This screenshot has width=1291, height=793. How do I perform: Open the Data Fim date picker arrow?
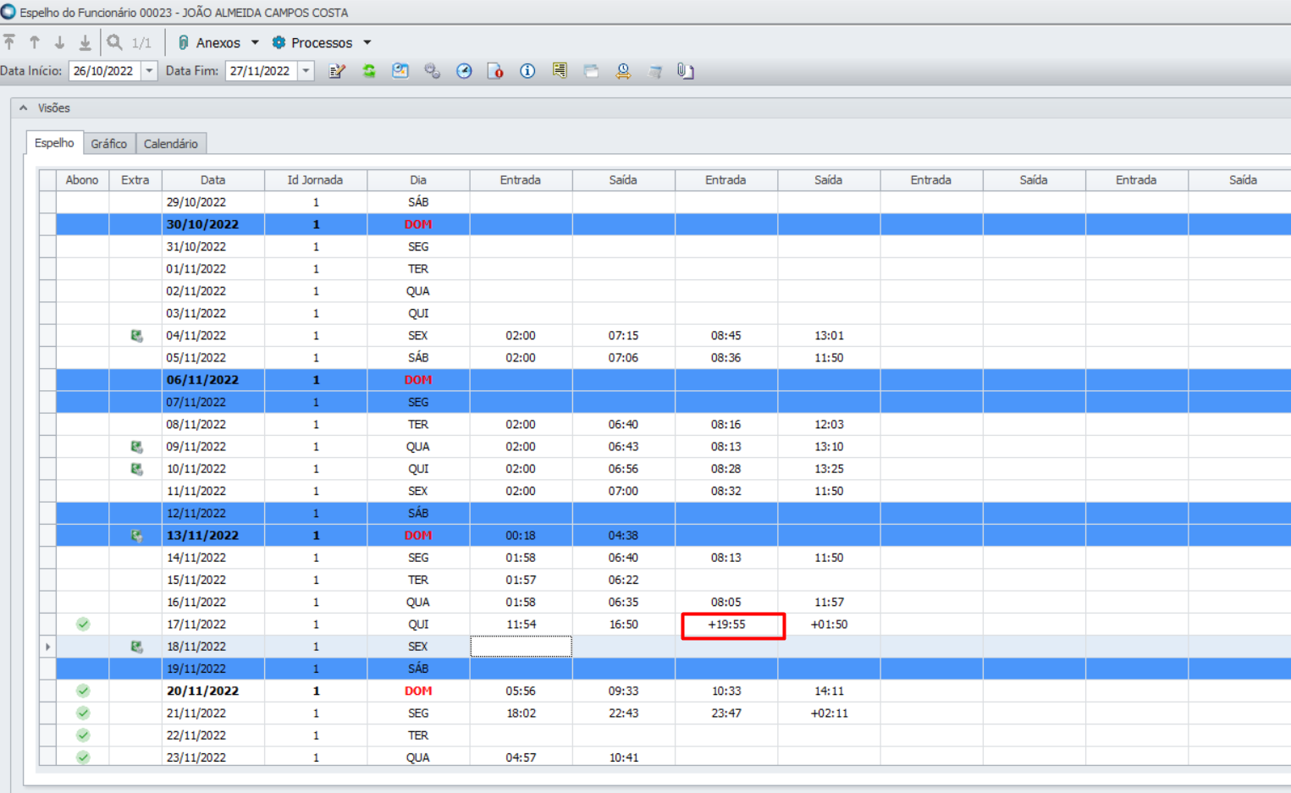(x=306, y=71)
